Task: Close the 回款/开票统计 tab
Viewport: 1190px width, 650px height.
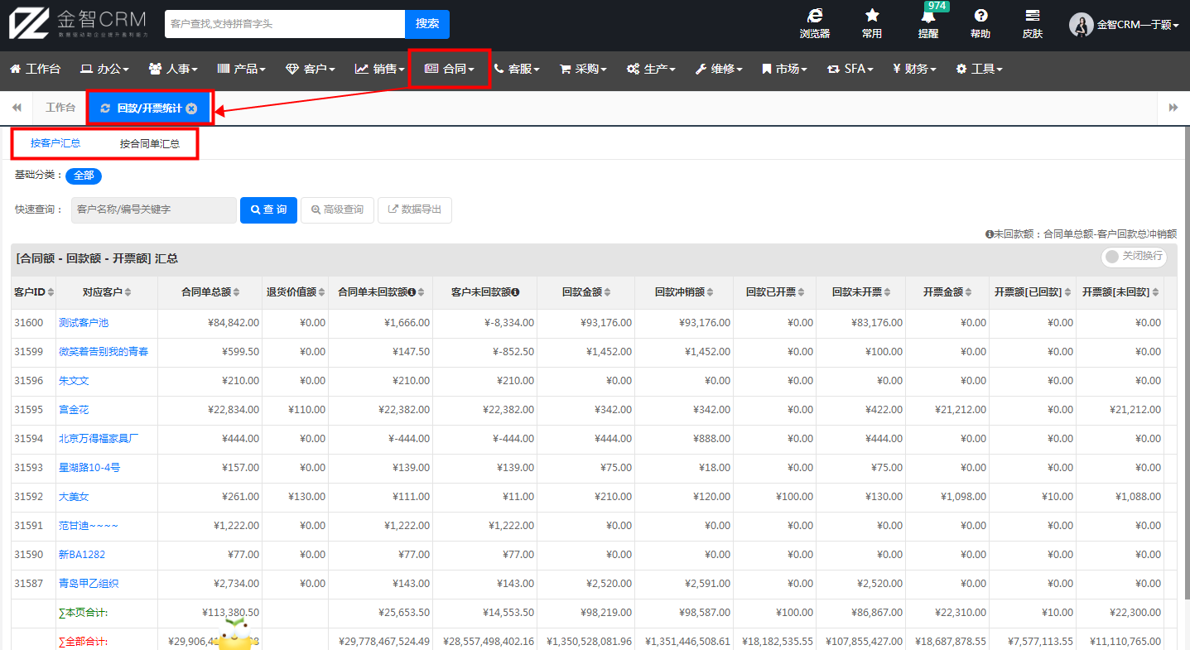Action: click(x=191, y=108)
